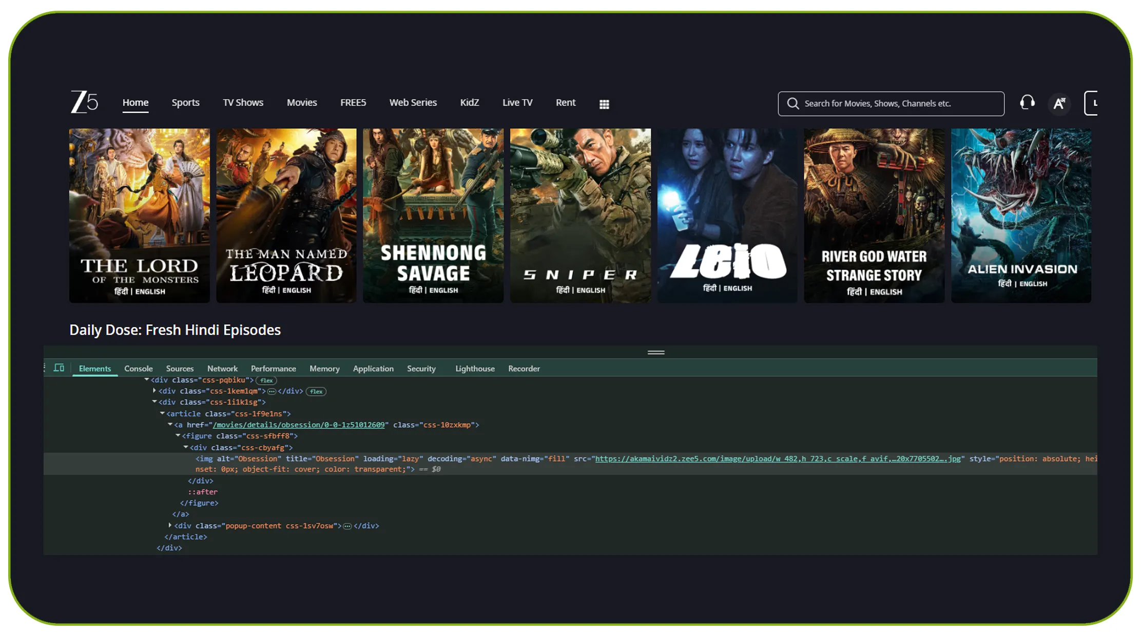Select the ::after pseudo-element row
This screenshot has width=1141, height=636.
point(203,492)
